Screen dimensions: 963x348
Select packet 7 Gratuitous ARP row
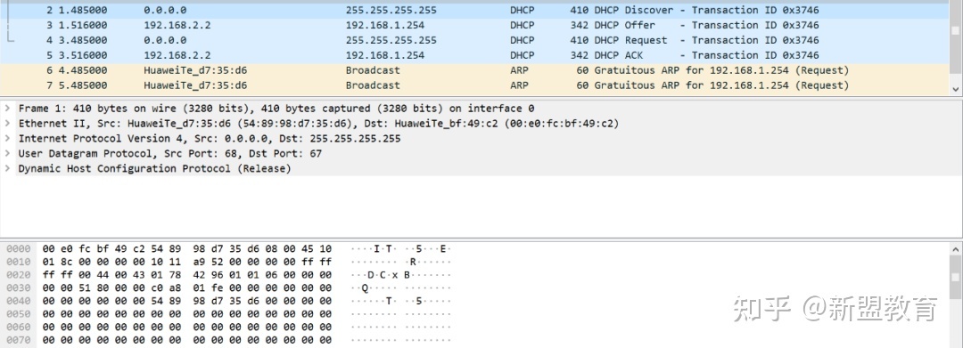[x=475, y=85]
